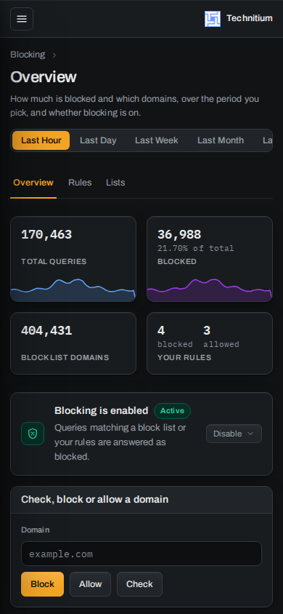Click the Active status badge
This screenshot has width=283, height=614.
[172, 411]
